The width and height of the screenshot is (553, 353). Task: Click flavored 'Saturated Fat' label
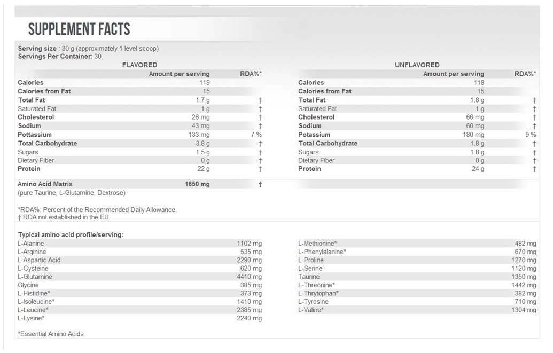click(x=37, y=109)
